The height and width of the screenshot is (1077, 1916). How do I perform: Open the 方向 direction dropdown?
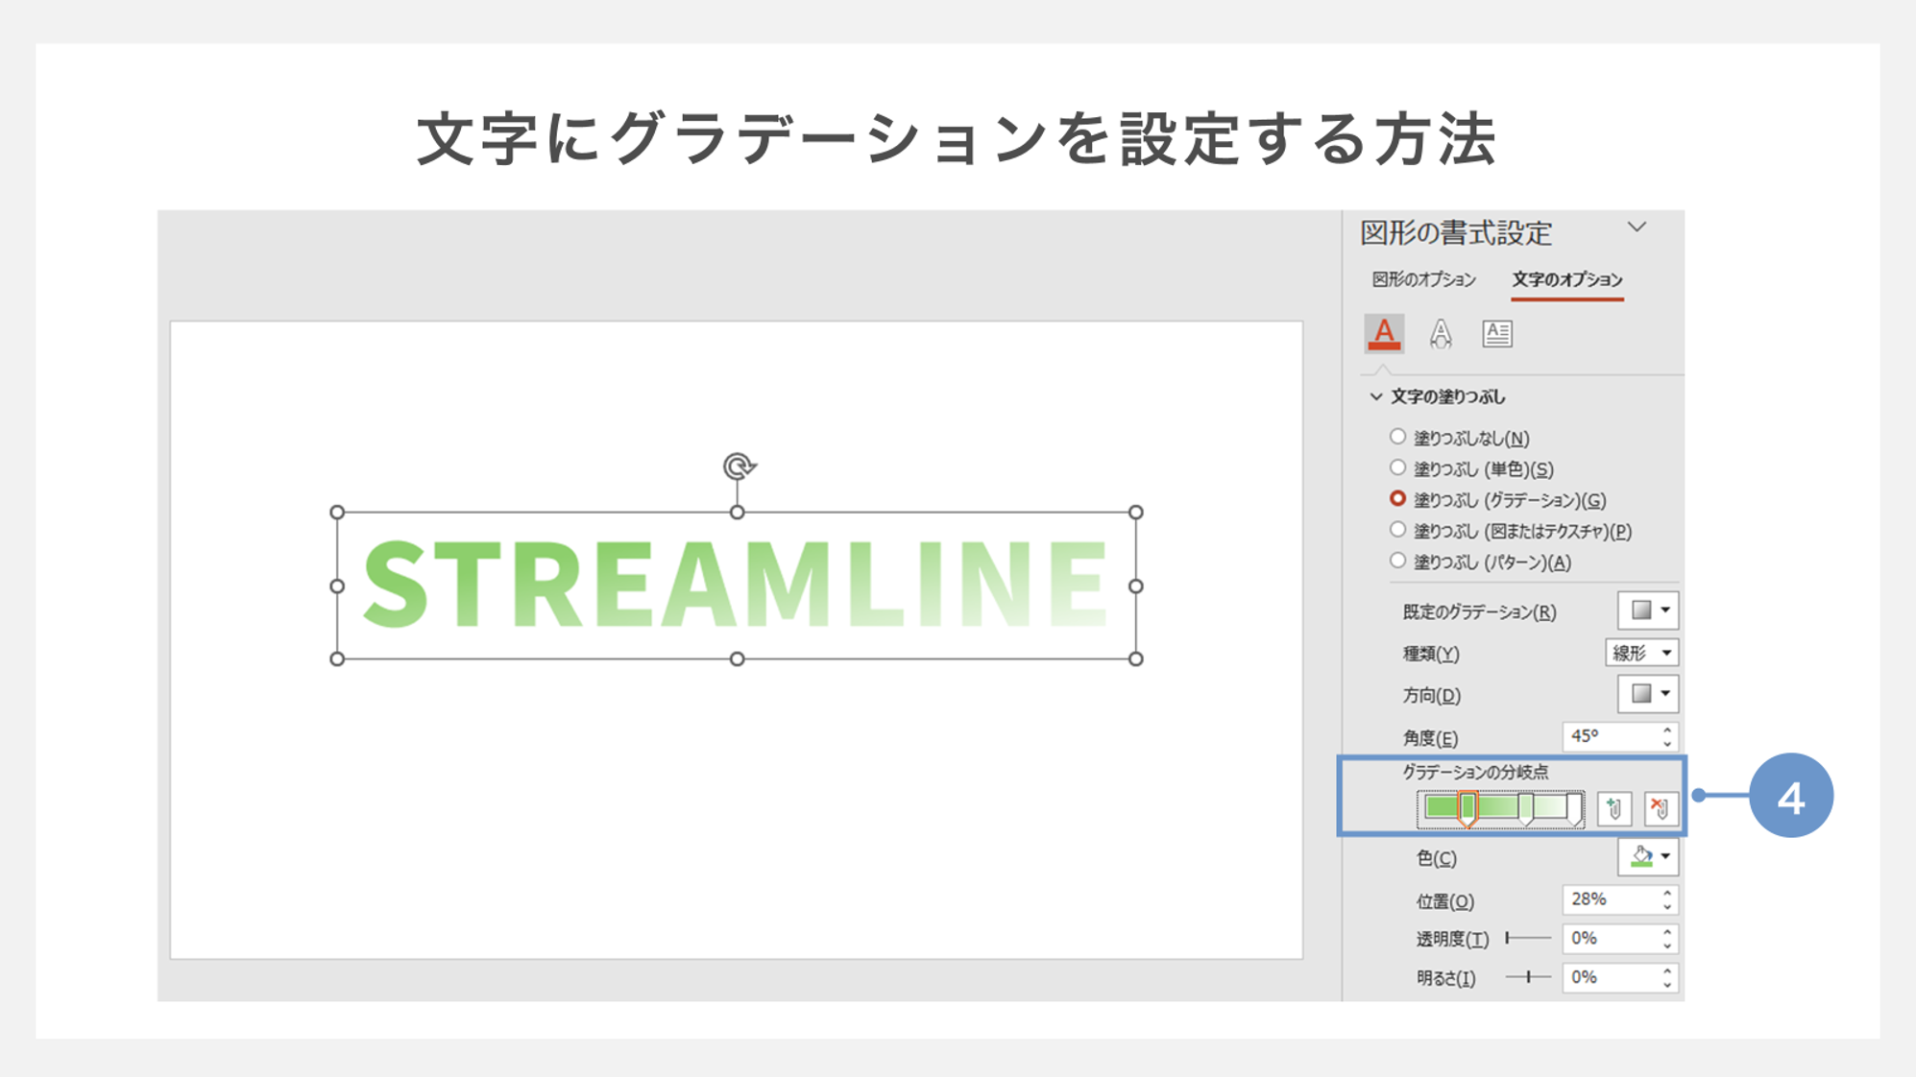[1648, 694]
